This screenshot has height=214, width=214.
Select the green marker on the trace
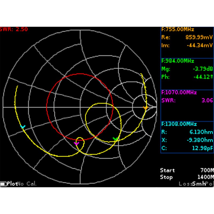[x=116, y=139]
